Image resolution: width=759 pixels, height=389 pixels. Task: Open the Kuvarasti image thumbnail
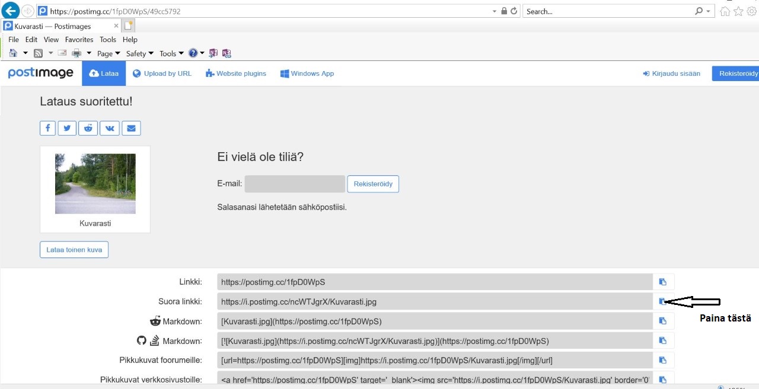pyautogui.click(x=95, y=184)
